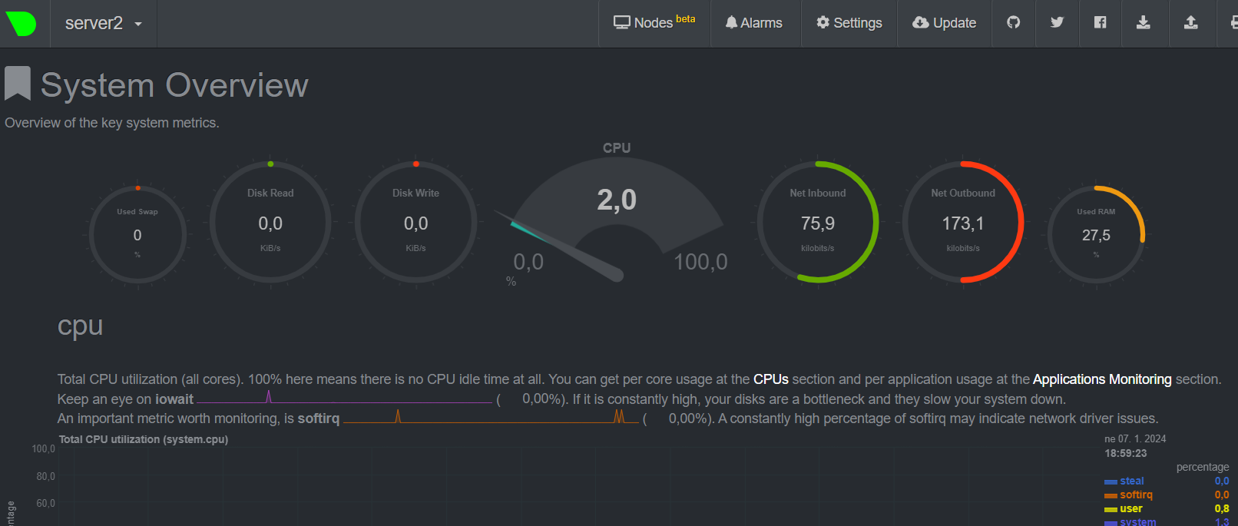Open the GitHub icon link
Image resolution: width=1238 pixels, height=526 pixels.
tap(1014, 23)
